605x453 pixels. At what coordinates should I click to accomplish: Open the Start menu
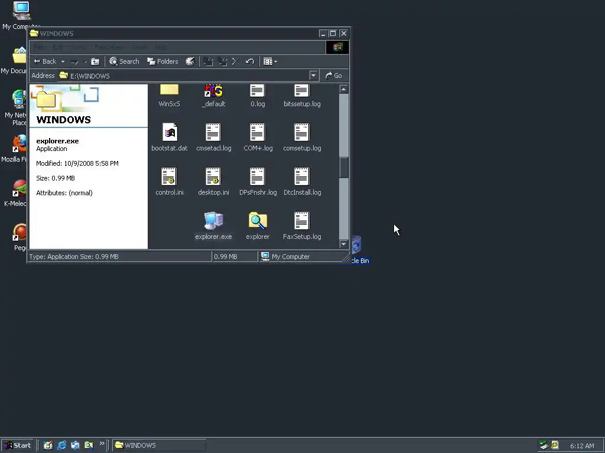click(17, 445)
